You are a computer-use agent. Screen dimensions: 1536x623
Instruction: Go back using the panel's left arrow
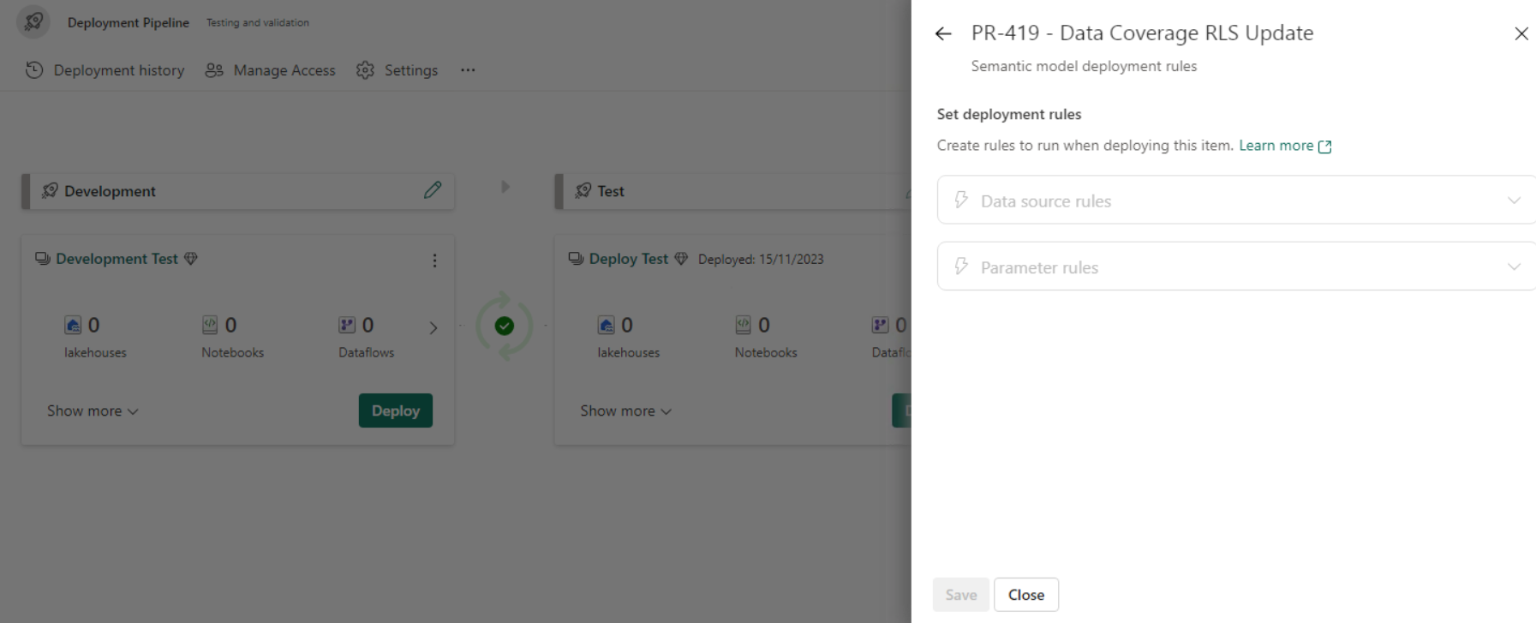pyautogui.click(x=943, y=34)
